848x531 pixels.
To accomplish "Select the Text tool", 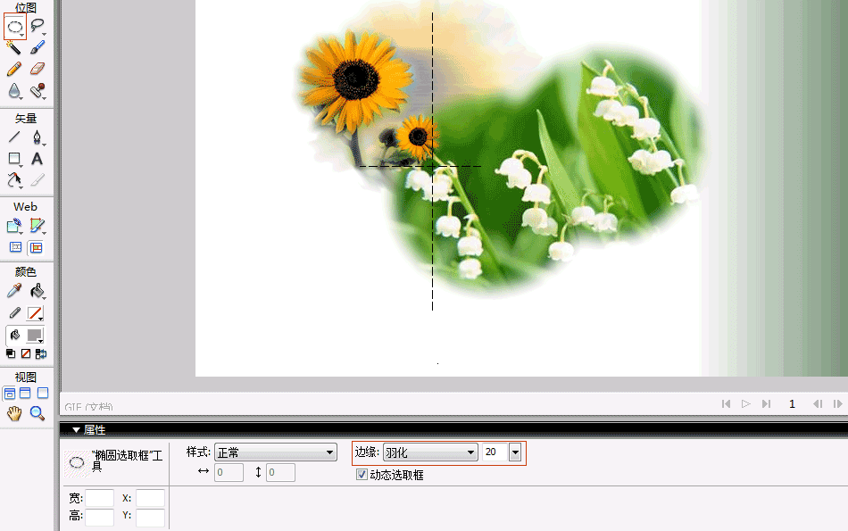I will [37, 159].
